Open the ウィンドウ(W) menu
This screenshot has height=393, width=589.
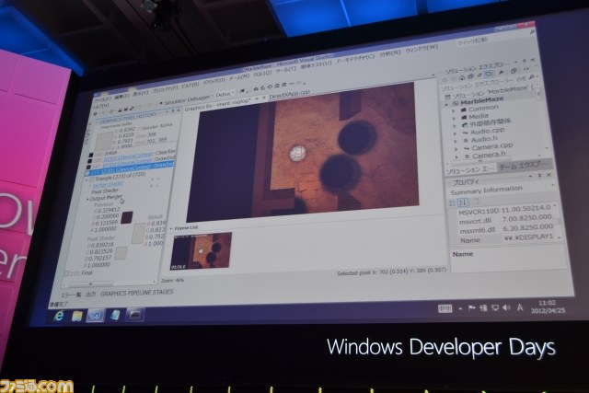coord(422,49)
